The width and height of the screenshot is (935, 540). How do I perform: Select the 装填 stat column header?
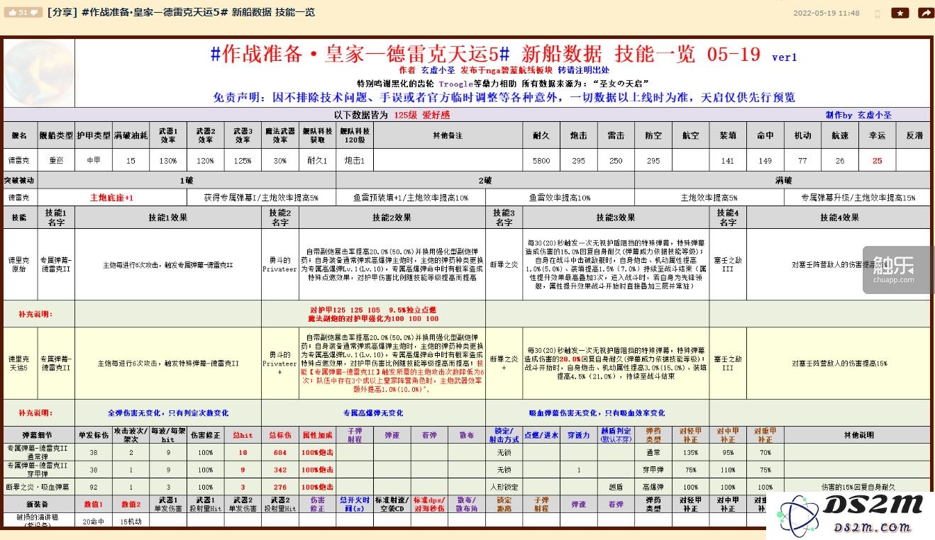[x=728, y=135]
